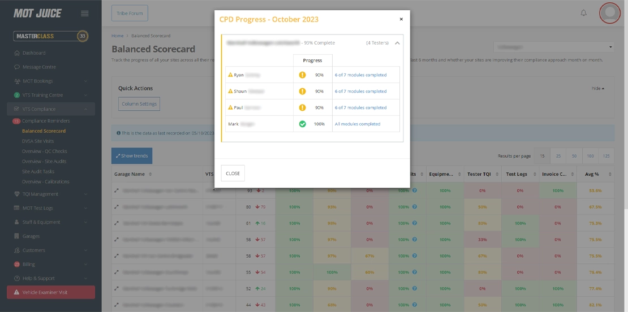Image resolution: width=628 pixels, height=312 pixels.
Task: Open Mark's All modules completed link
Action: pos(358,124)
